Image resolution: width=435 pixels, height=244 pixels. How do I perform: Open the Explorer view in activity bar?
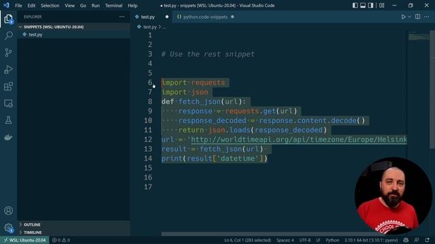[x=8, y=19]
